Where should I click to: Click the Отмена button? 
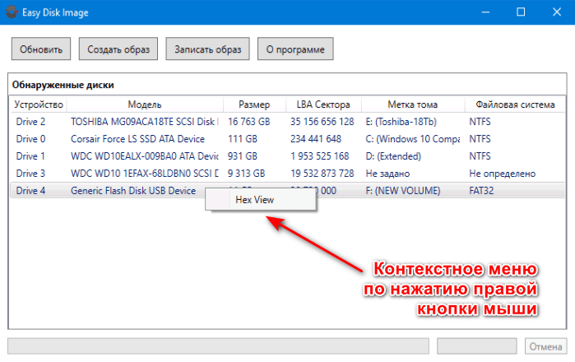(x=545, y=346)
